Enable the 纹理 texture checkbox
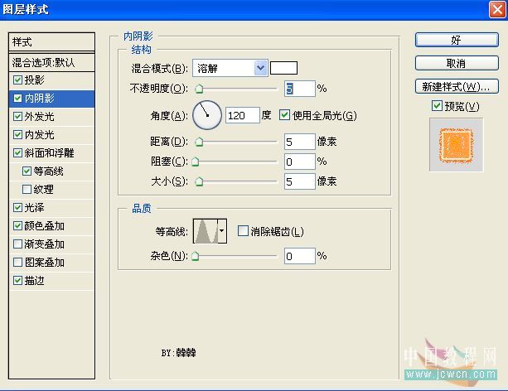The image size is (508, 391). pyautogui.click(x=27, y=189)
